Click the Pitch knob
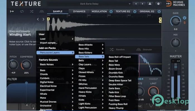The height and width of the screenshot is (111, 195). click(x=13, y=65)
